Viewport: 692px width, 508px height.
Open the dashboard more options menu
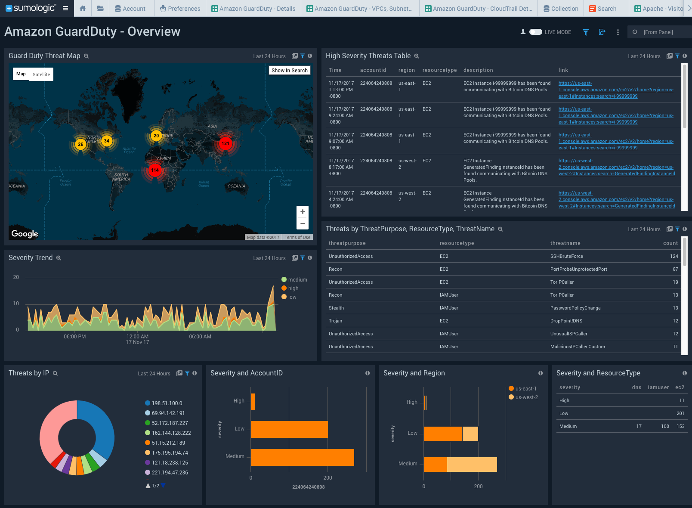[618, 32]
